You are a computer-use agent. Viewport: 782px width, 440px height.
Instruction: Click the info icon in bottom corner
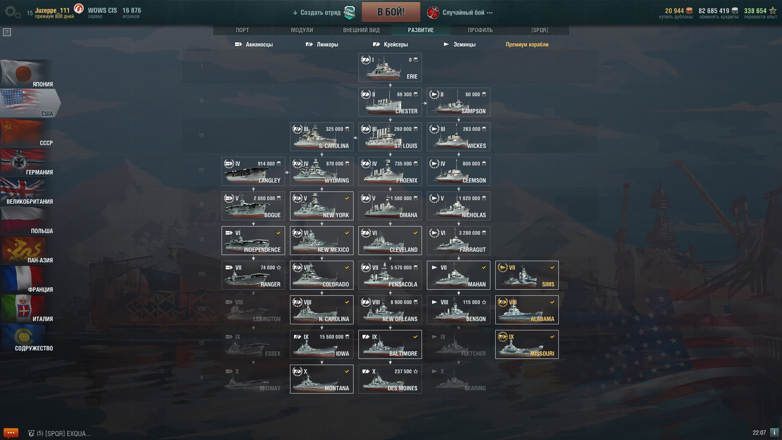774,433
